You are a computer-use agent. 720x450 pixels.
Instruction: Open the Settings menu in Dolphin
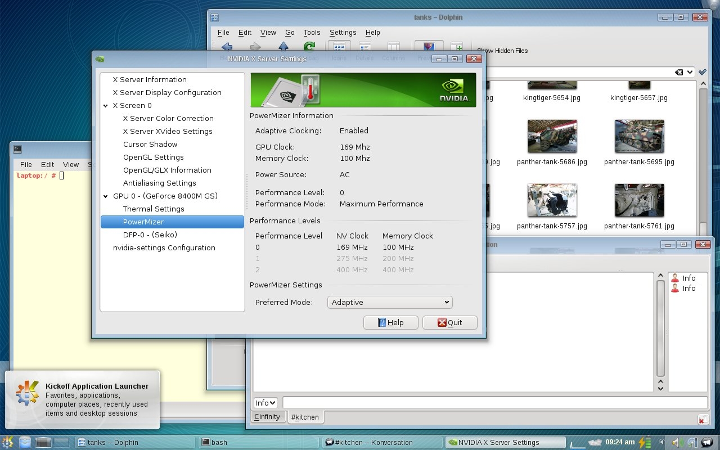(x=343, y=33)
